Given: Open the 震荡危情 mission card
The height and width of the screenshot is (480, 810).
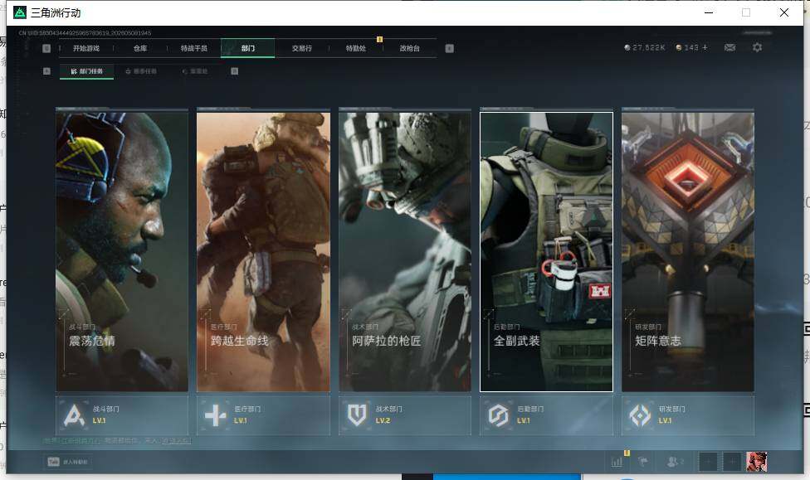Looking at the screenshot, I should pos(122,251).
